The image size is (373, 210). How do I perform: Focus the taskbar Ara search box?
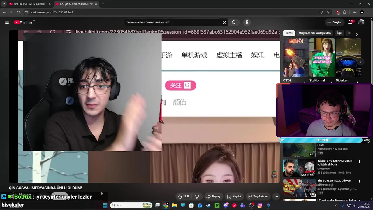(x=131, y=205)
